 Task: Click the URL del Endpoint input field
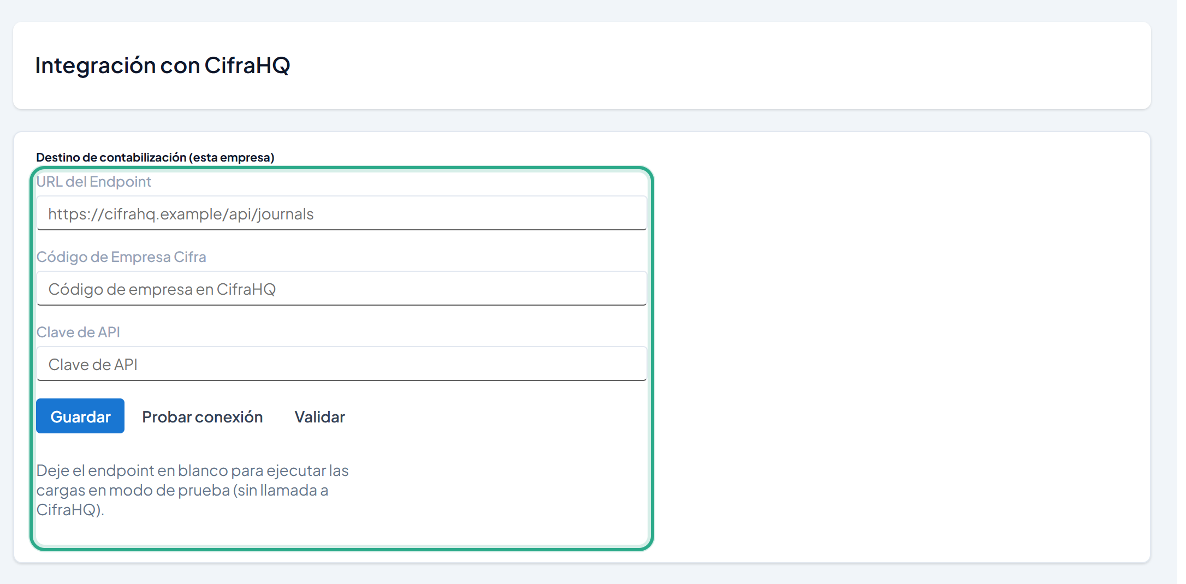coord(342,213)
